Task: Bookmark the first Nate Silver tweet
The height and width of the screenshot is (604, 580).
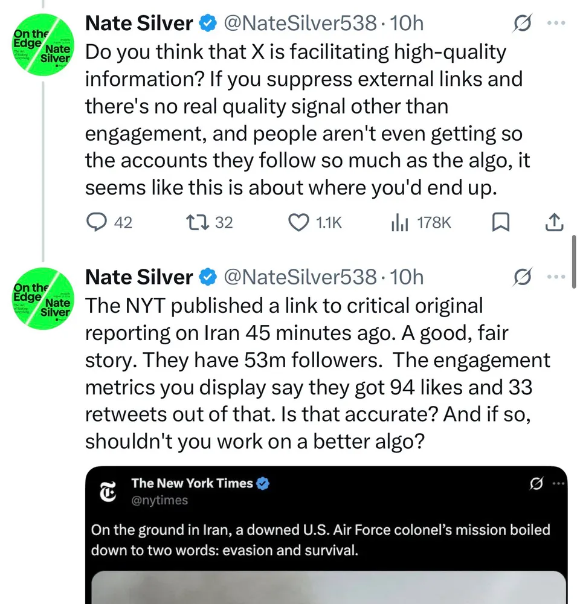Action: point(499,223)
